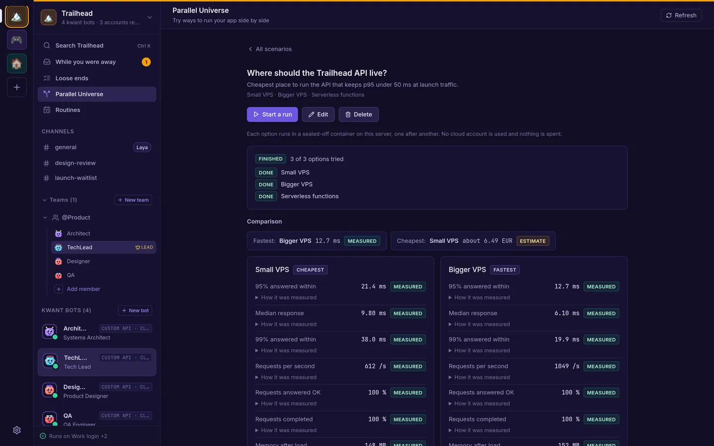This screenshot has height=446, width=714.
Task: Open Search Trailhead field
Action: coord(97,46)
